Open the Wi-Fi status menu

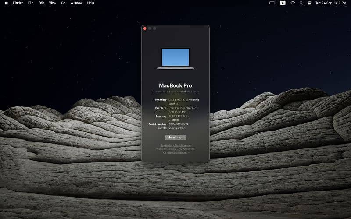click(x=292, y=3)
